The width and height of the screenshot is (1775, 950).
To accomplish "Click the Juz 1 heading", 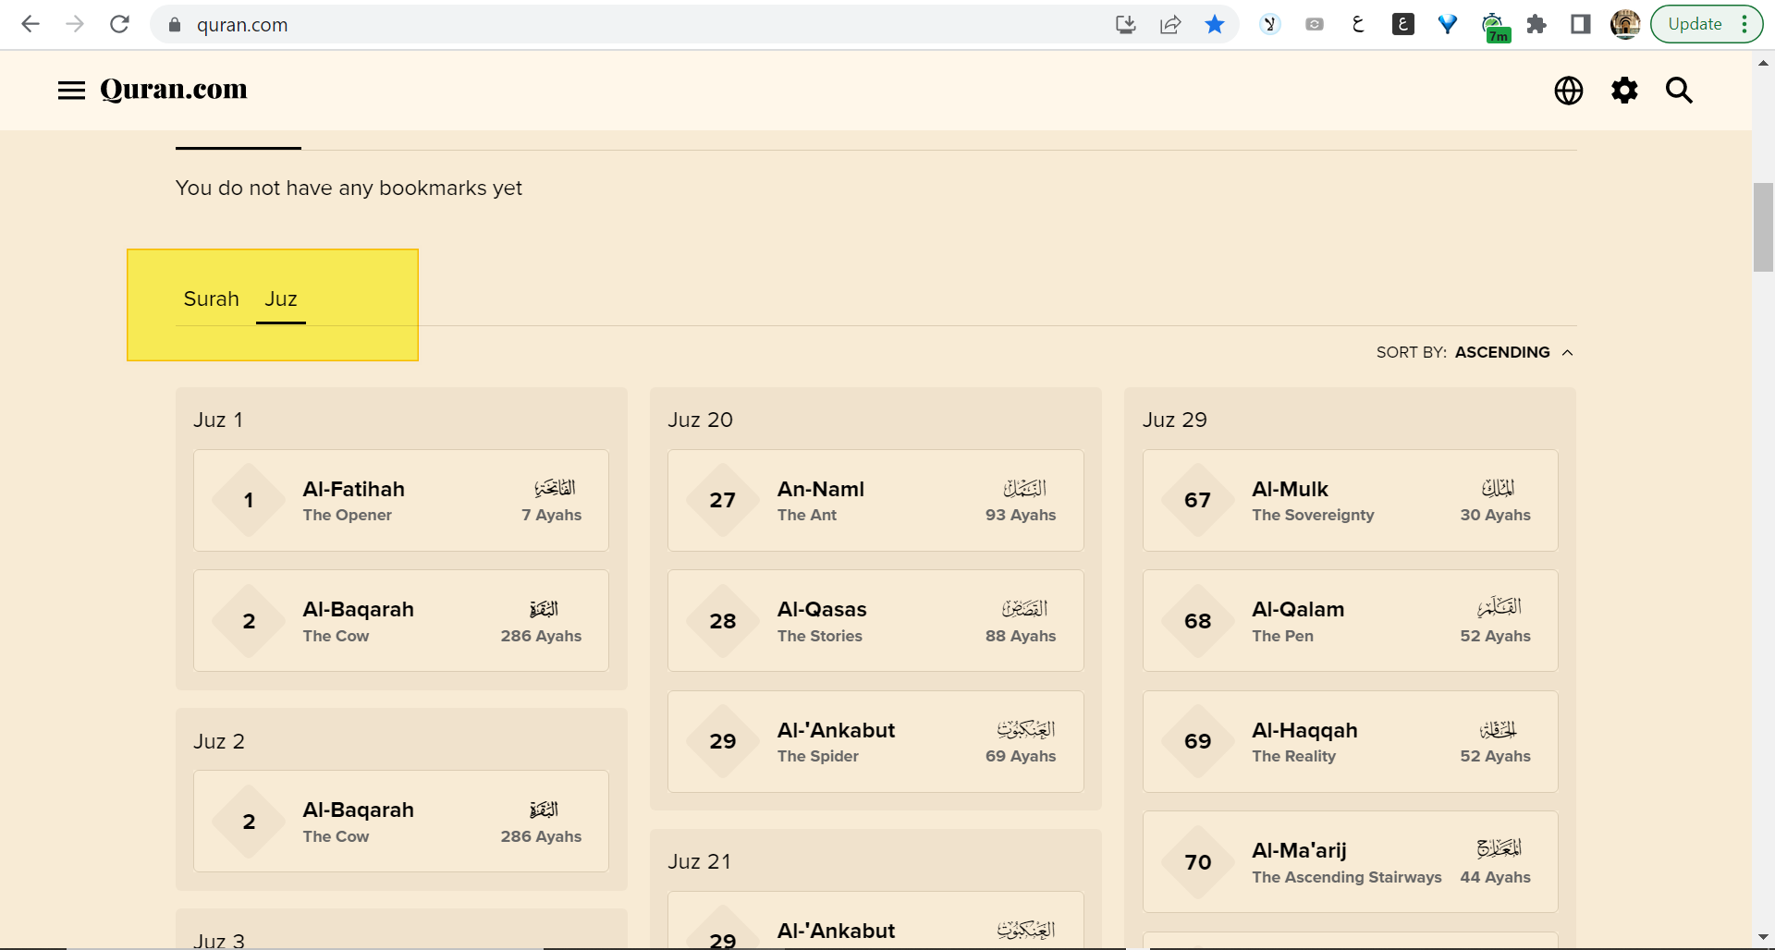I will pyautogui.click(x=218, y=420).
